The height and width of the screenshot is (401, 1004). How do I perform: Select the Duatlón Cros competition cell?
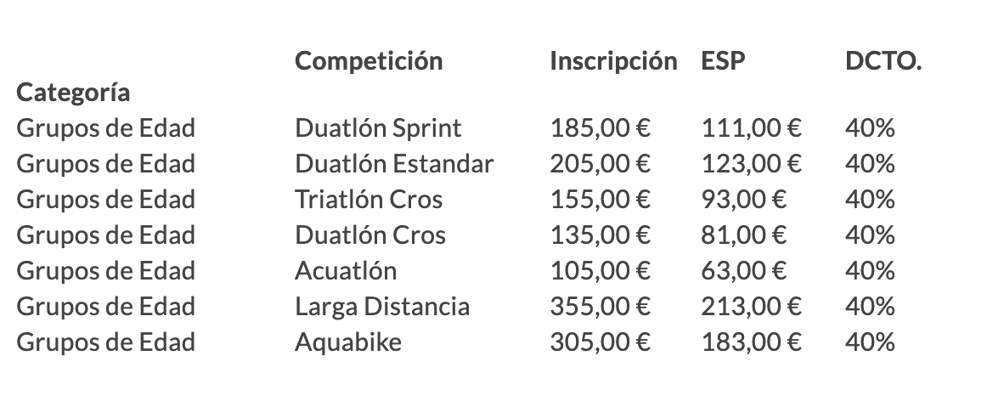[x=370, y=235]
